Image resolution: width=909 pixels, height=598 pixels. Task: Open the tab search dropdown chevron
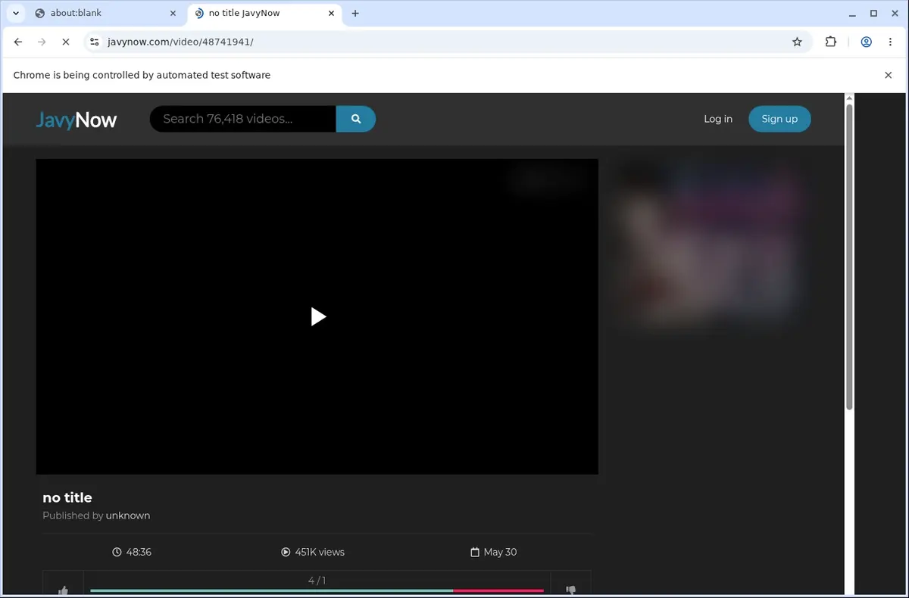(x=16, y=13)
